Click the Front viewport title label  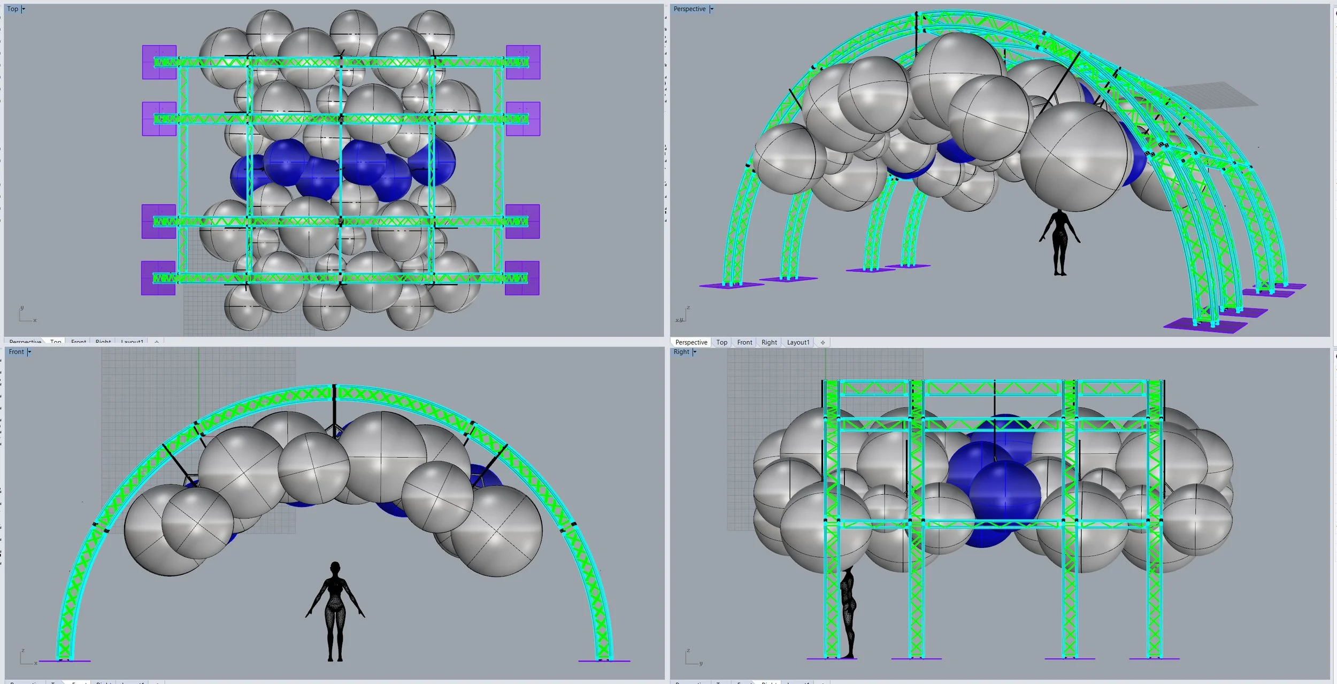point(16,352)
